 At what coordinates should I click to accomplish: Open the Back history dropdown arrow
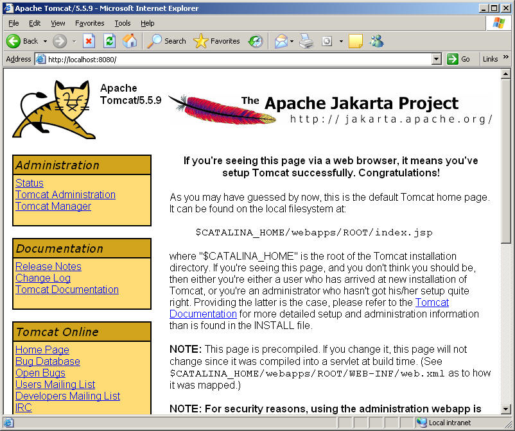tap(46, 41)
